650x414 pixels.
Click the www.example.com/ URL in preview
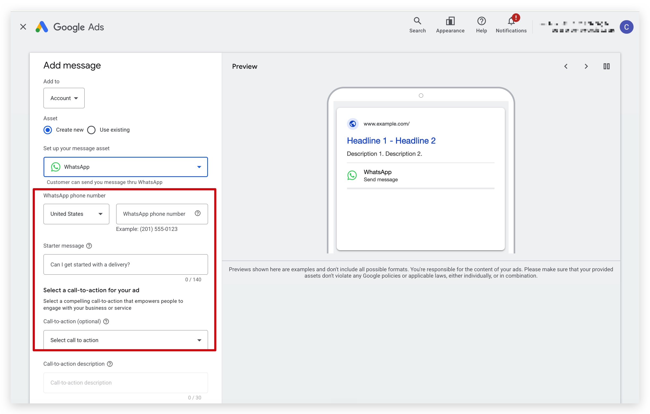click(387, 124)
